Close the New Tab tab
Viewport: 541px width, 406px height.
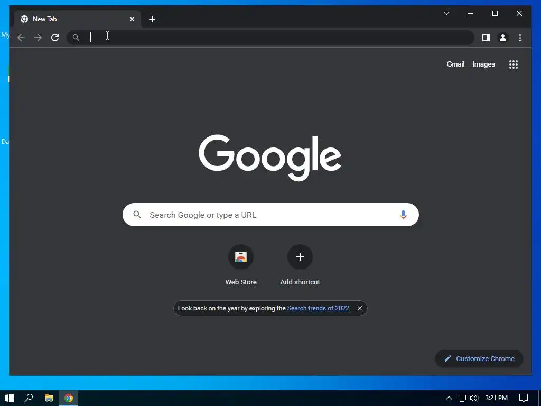(x=132, y=19)
